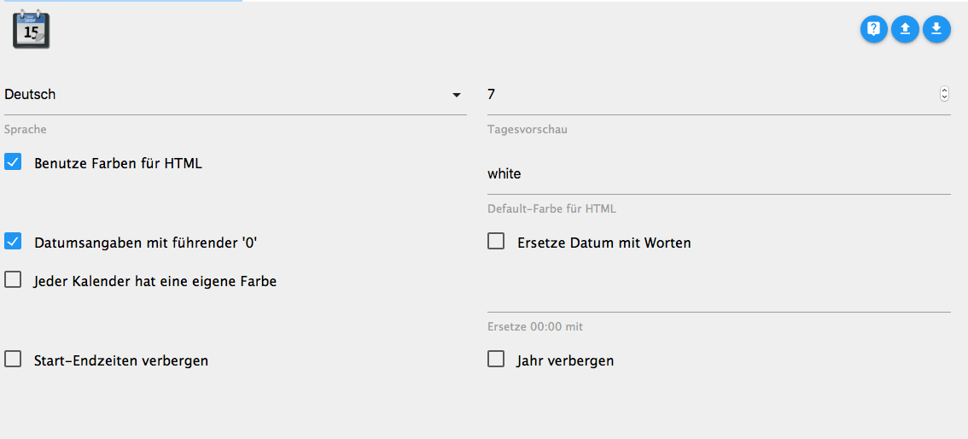Check the 'Start-Endzeiten verbergen' box
This screenshot has width=968, height=439.
coord(13,360)
